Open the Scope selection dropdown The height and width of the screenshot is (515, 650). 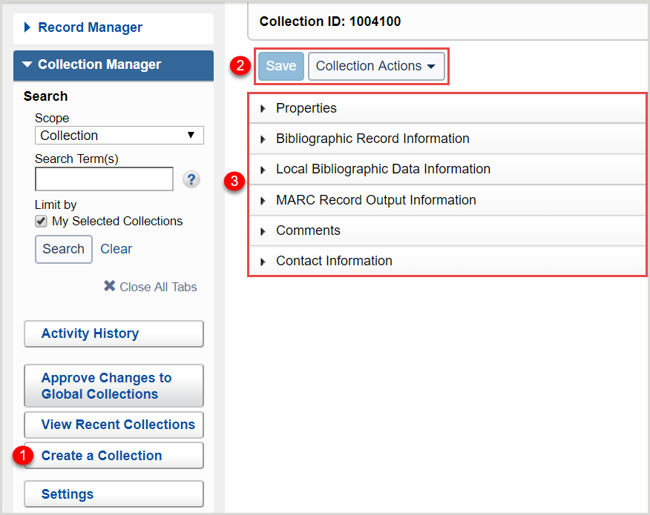[119, 135]
